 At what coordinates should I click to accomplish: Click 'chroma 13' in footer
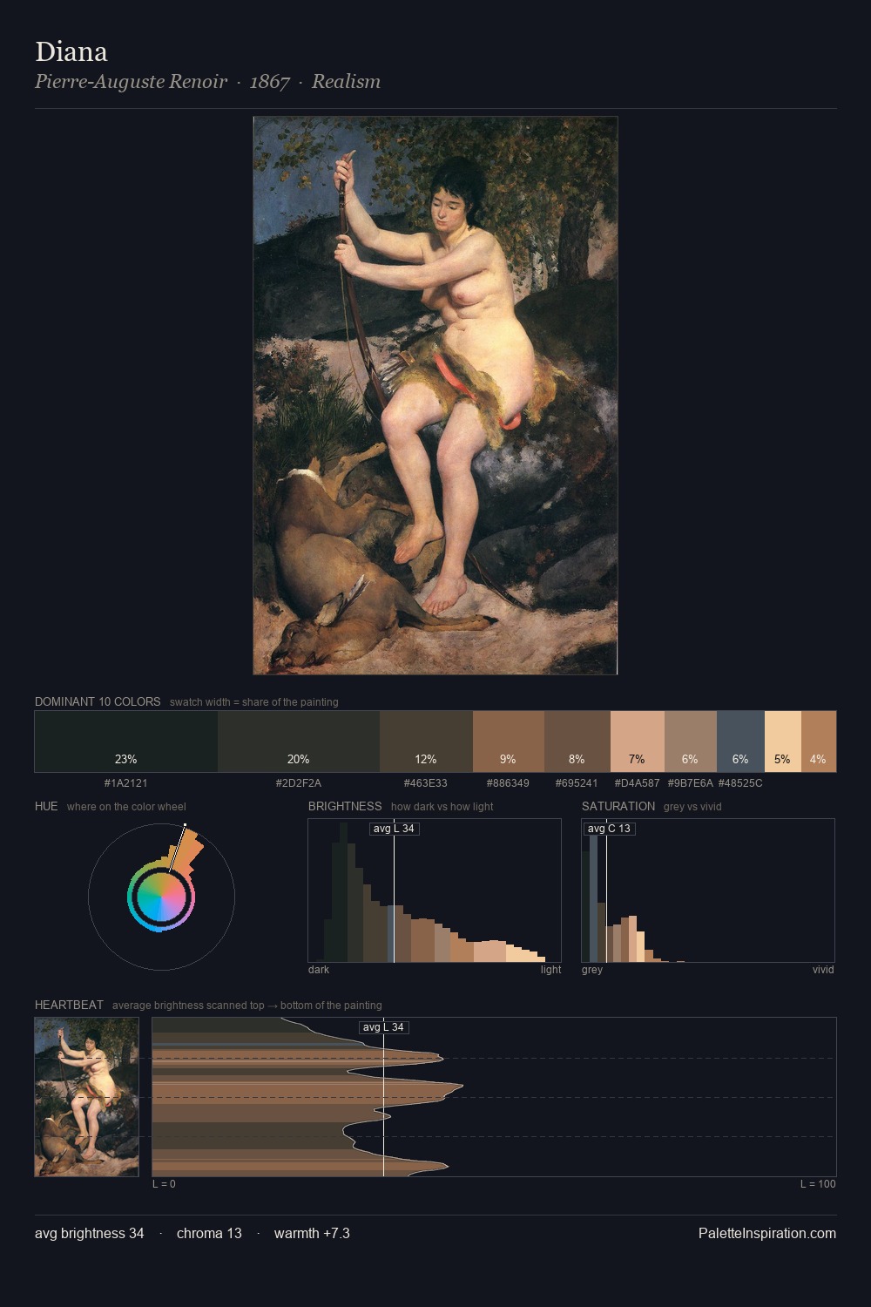(x=209, y=1233)
